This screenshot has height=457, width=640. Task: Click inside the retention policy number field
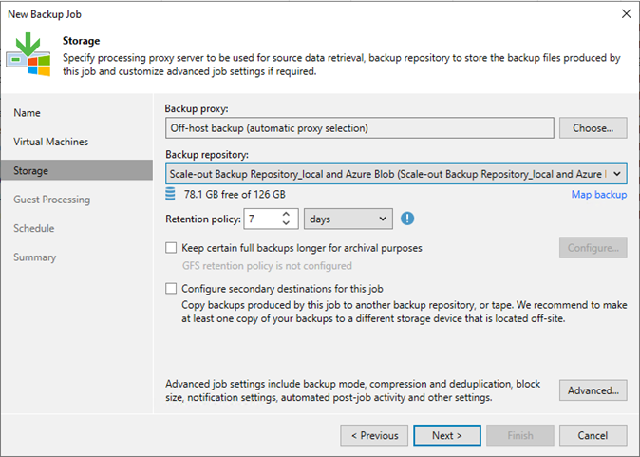[262, 219]
